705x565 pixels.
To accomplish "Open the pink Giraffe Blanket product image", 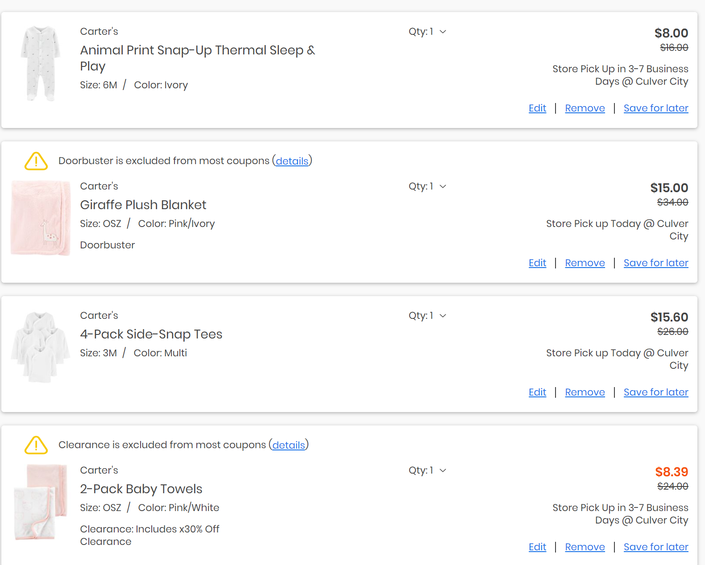I will point(40,218).
